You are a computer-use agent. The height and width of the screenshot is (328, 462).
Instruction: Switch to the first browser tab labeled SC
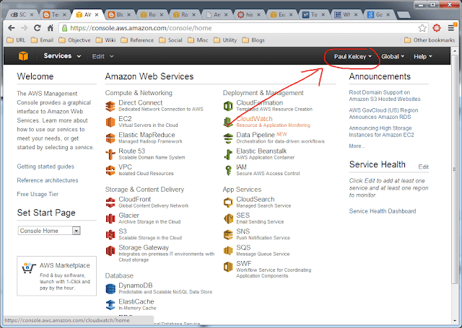pos(21,14)
